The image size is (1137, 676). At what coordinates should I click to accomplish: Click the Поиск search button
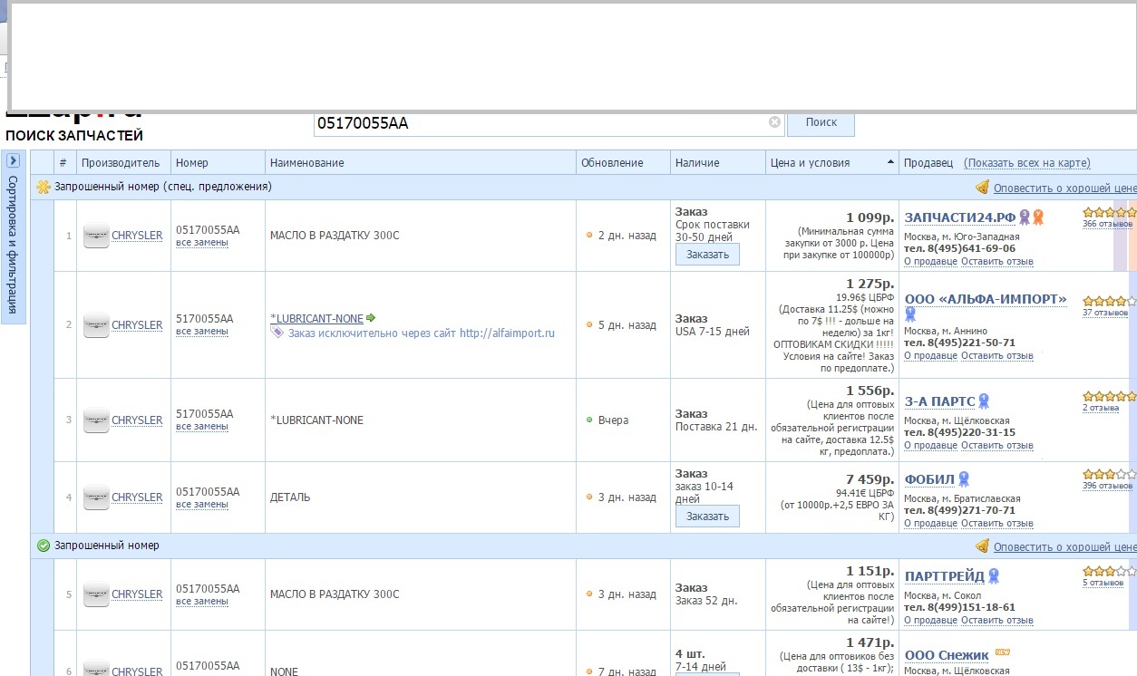(821, 122)
